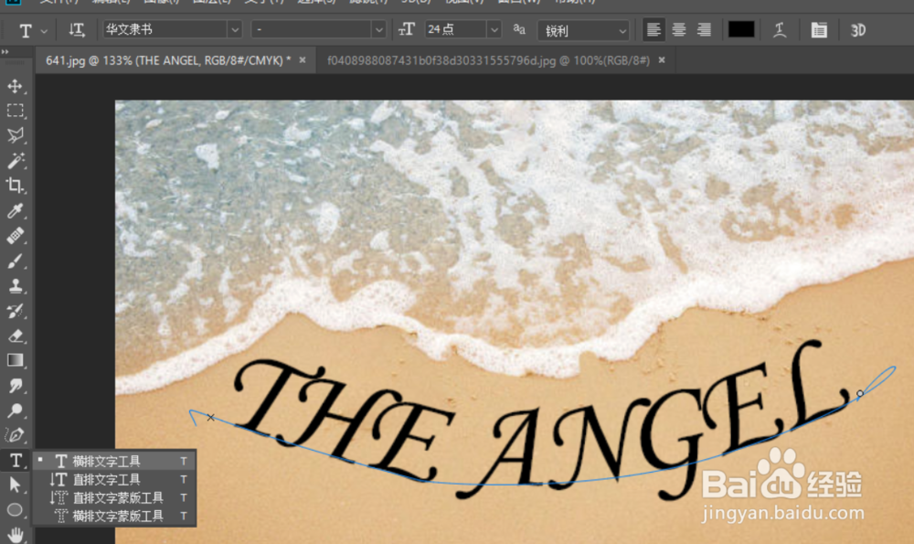Choose 横排文字工具 from the flyout
Viewport: 914px width, 544px height.
(114, 461)
